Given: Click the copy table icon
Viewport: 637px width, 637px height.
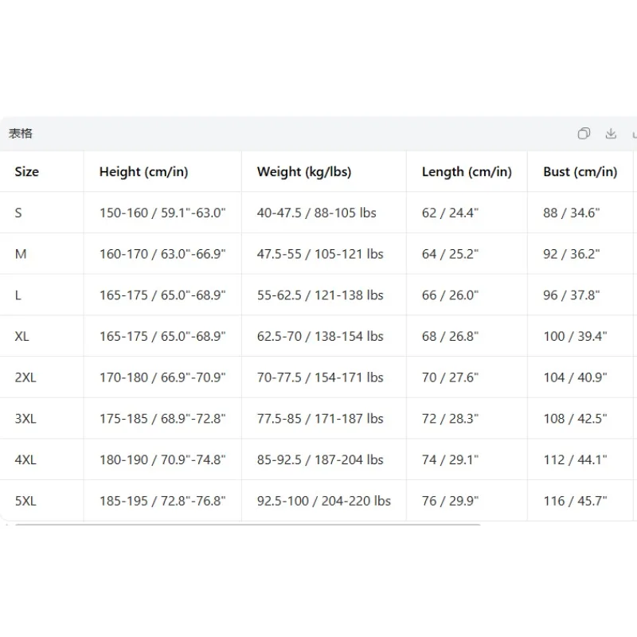Looking at the screenshot, I should 584,133.
